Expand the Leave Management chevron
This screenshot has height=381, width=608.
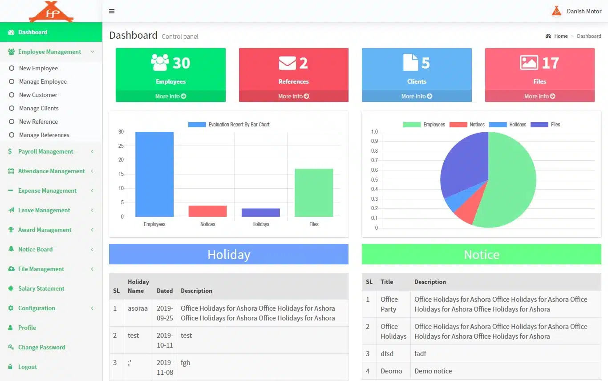tap(92, 210)
